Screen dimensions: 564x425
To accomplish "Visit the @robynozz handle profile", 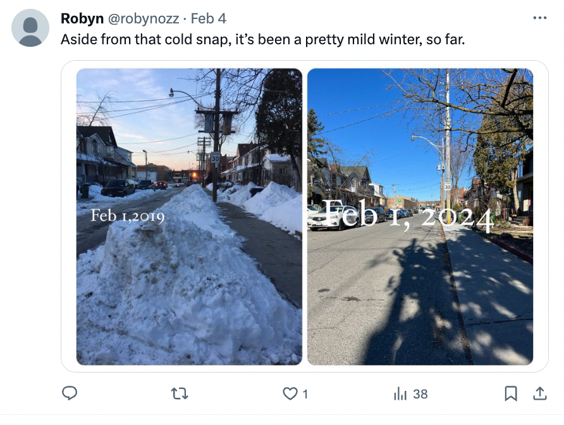I will tap(143, 18).
